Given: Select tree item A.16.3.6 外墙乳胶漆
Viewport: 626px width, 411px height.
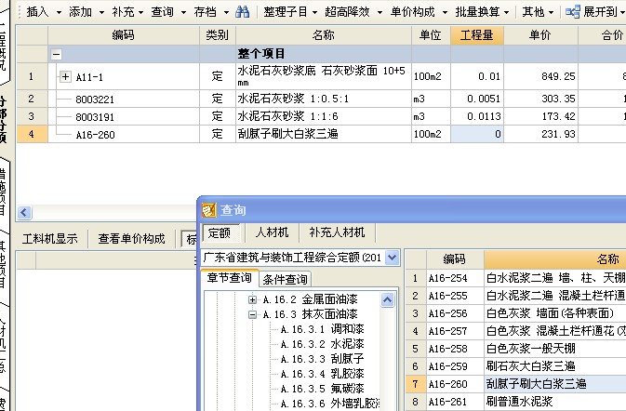Looking at the screenshot, I should [x=329, y=404].
